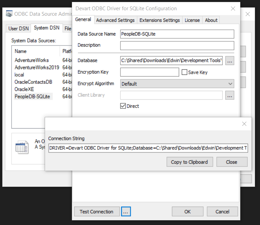The image size is (260, 225).
Task: Copy the connection string to clipboard
Action: 190,162
